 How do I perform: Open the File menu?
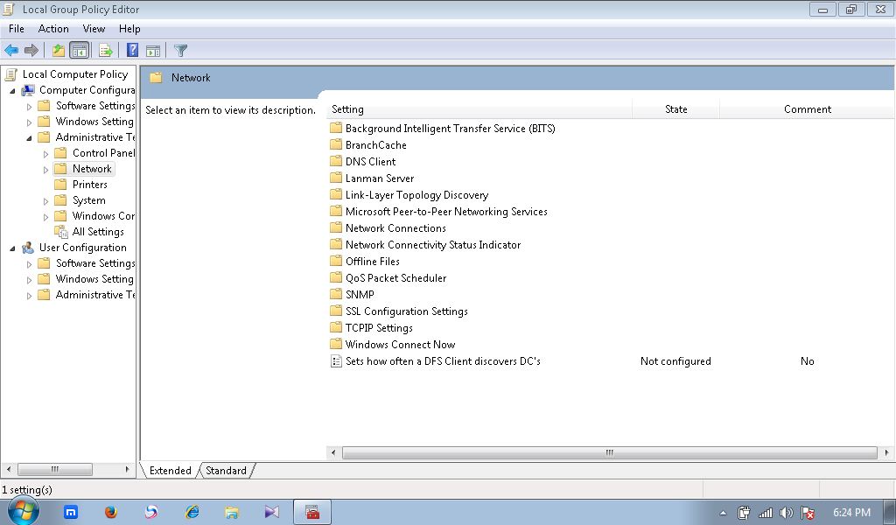pyautogui.click(x=17, y=29)
